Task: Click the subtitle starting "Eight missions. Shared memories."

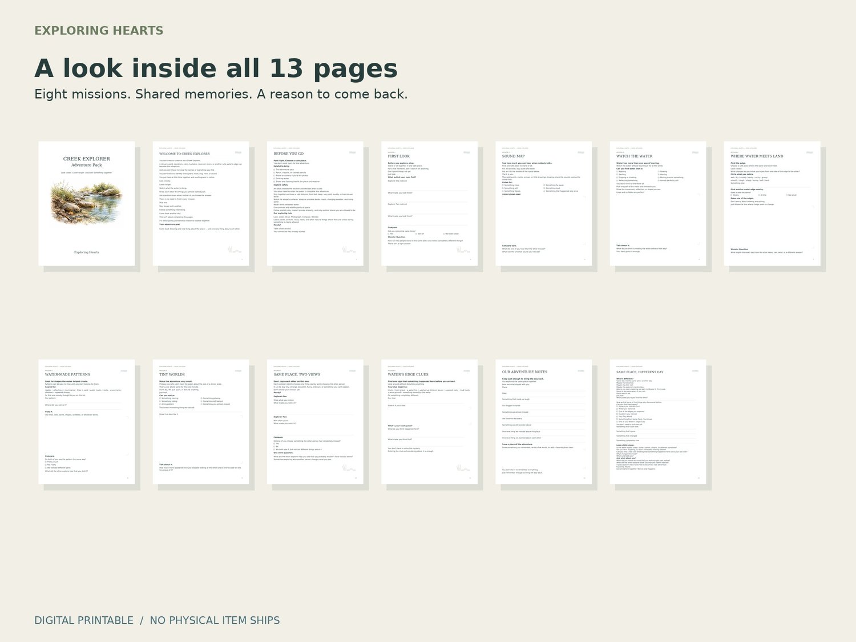Action: coord(221,94)
